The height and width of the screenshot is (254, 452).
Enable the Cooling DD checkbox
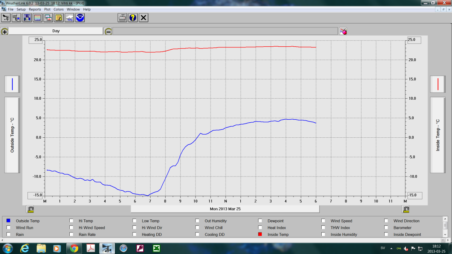(x=197, y=234)
